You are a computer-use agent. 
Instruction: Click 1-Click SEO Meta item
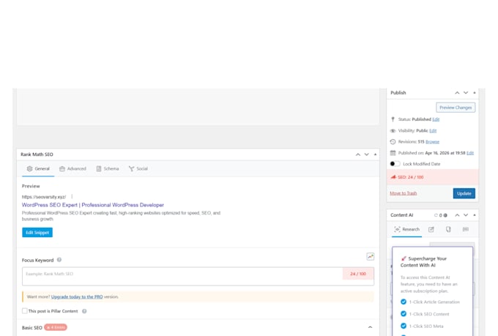coord(422,326)
